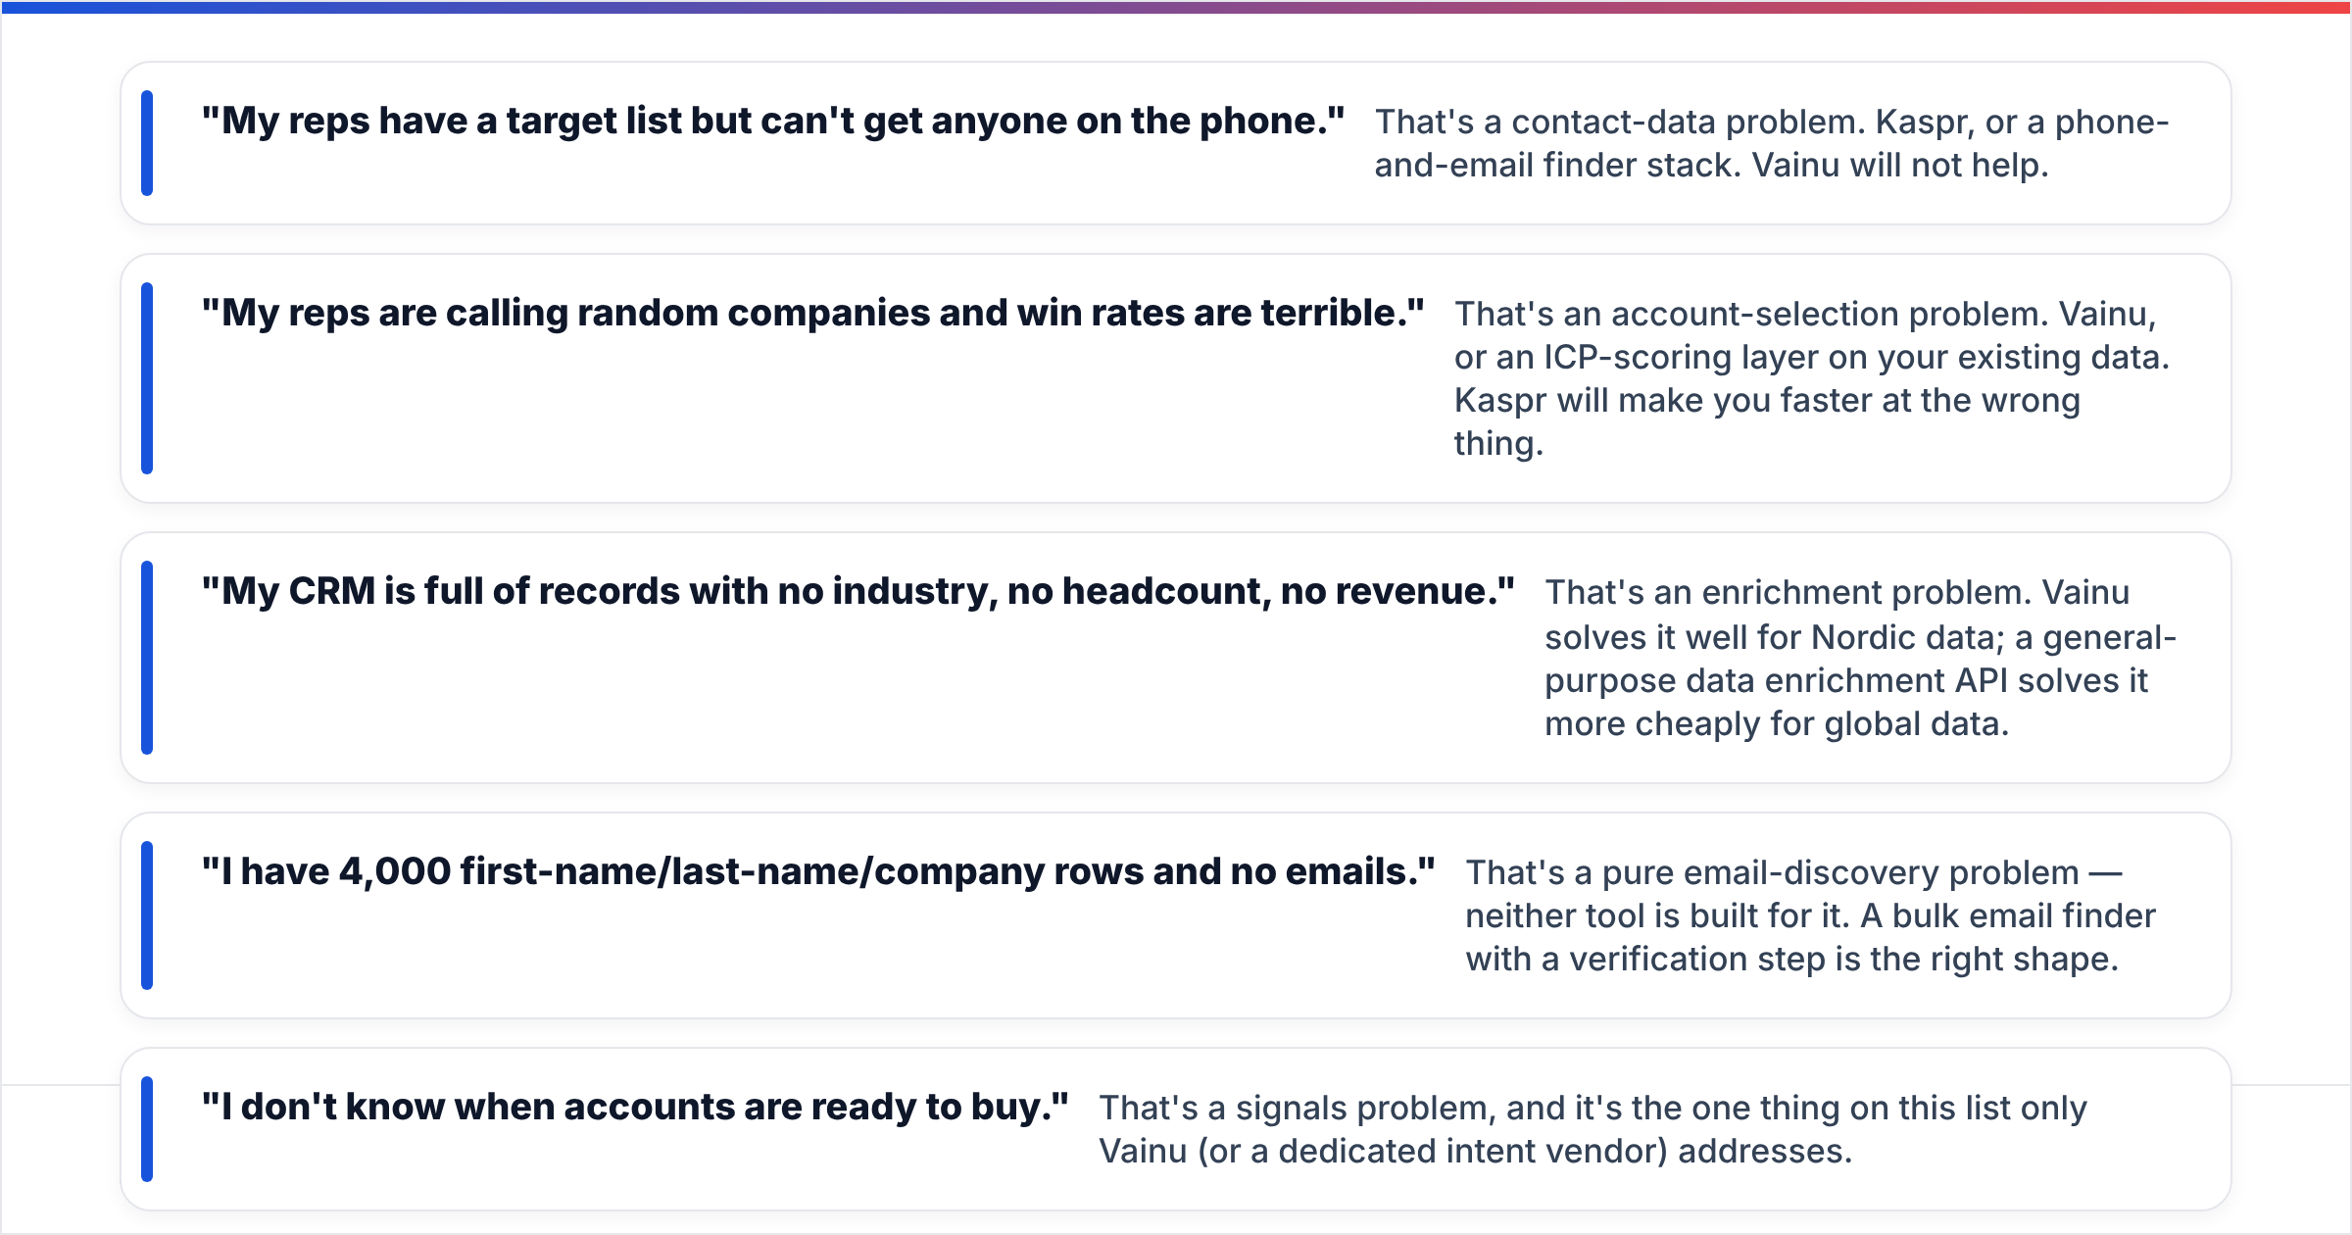Click the blue bar beside the no emails quote

pos(147,915)
